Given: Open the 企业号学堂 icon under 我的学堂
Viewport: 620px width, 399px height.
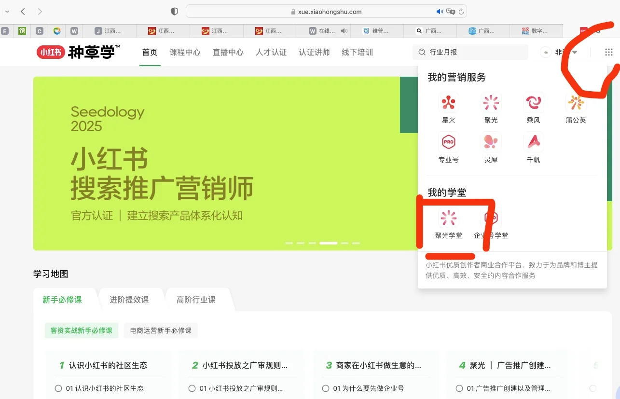Looking at the screenshot, I should [491, 219].
